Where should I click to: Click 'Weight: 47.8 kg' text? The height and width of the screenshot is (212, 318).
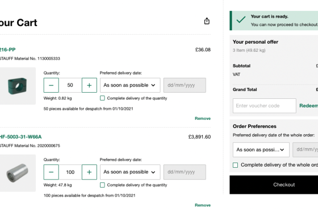tap(57, 185)
